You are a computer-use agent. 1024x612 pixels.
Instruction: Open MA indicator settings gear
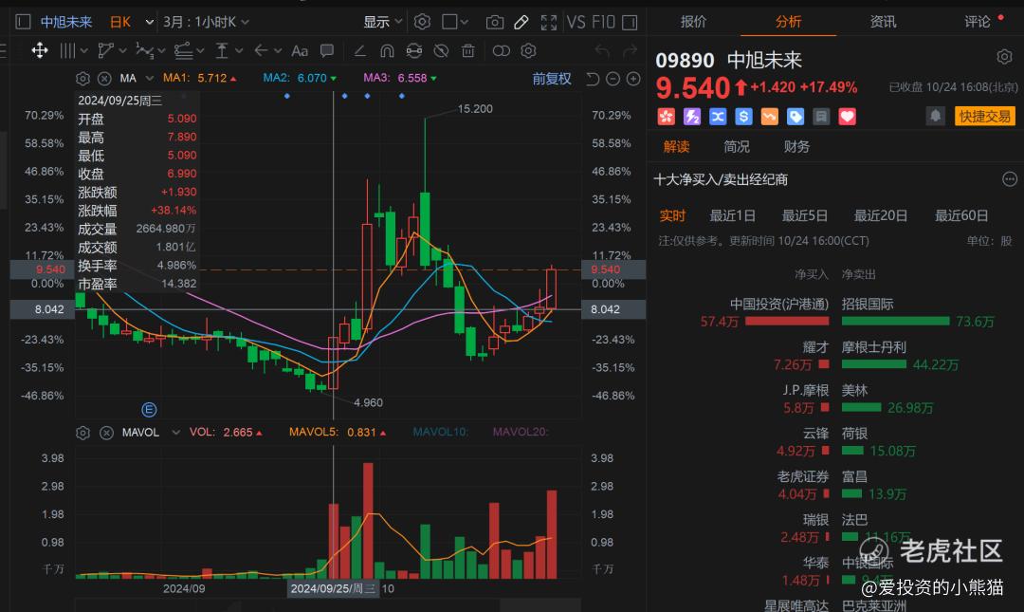[82, 79]
